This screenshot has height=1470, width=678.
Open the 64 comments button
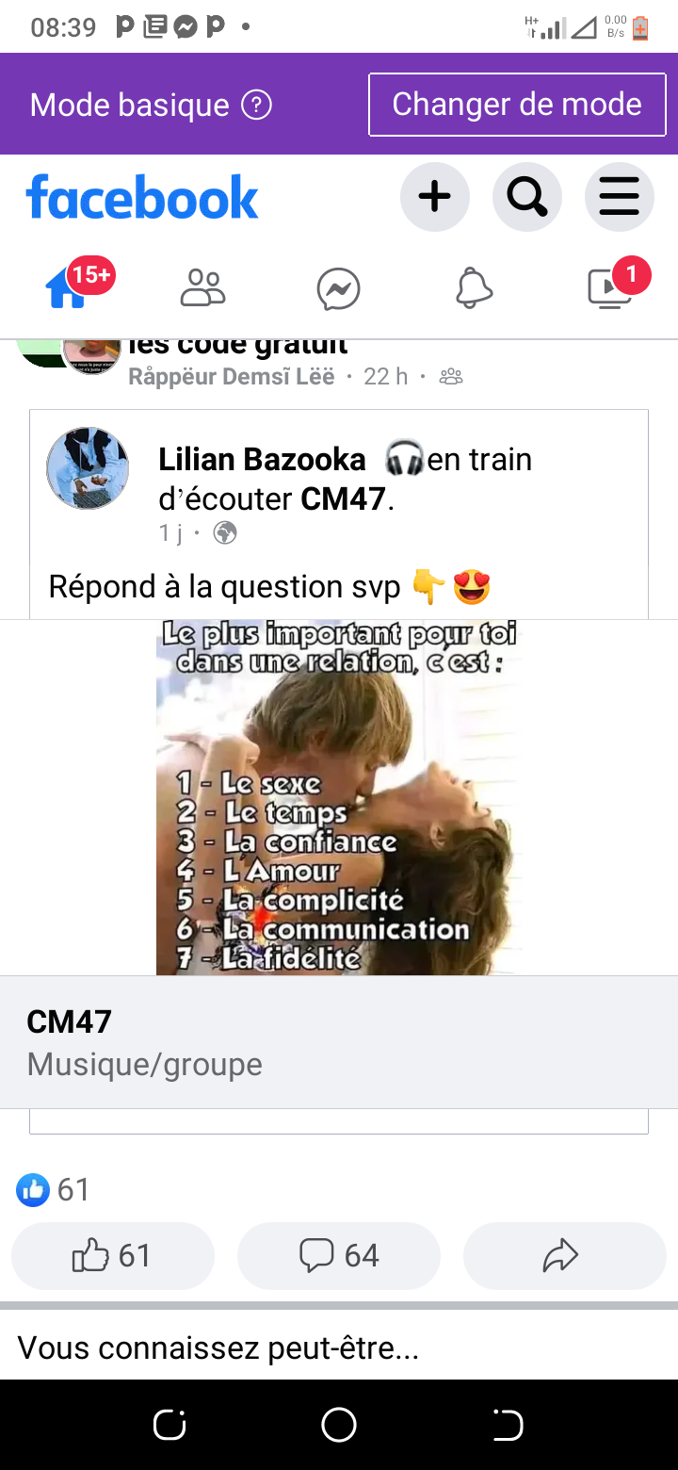pyautogui.click(x=339, y=1255)
